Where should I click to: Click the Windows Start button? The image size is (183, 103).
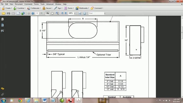pos(3,100)
